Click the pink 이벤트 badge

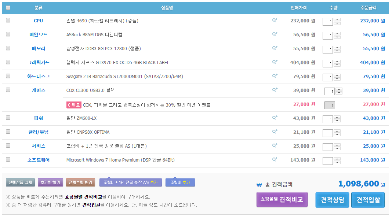coord(74,105)
